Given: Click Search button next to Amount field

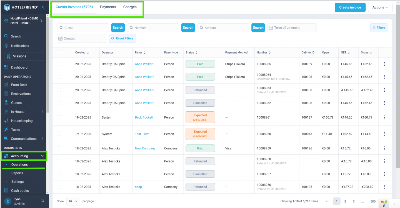Looking at the screenshot, I should coord(258,28).
